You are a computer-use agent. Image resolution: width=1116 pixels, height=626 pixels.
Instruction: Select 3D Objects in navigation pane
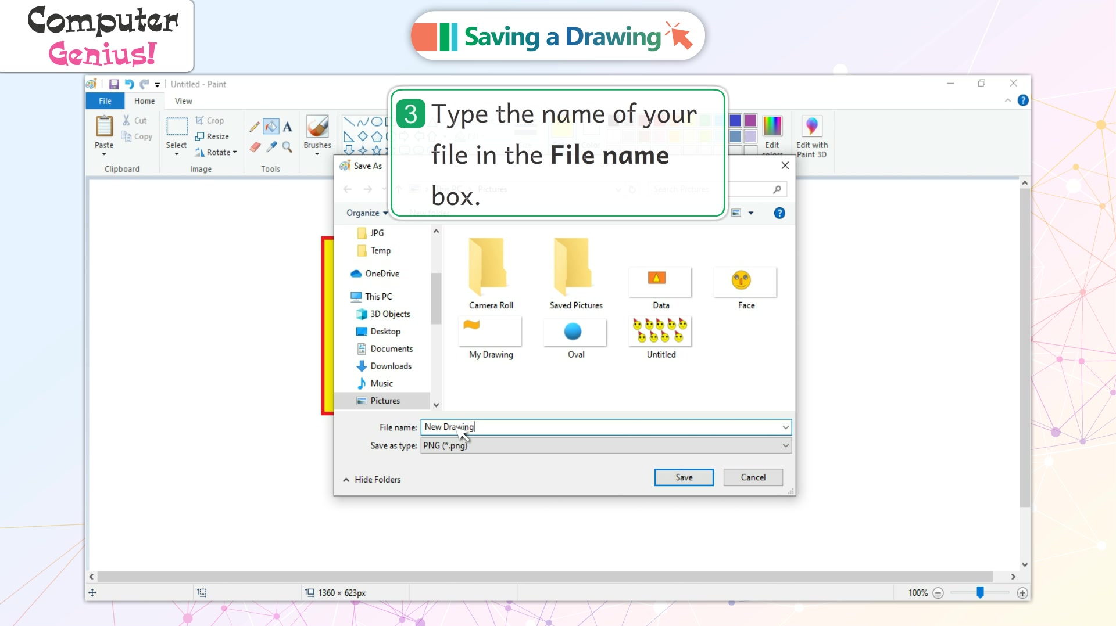click(x=384, y=314)
